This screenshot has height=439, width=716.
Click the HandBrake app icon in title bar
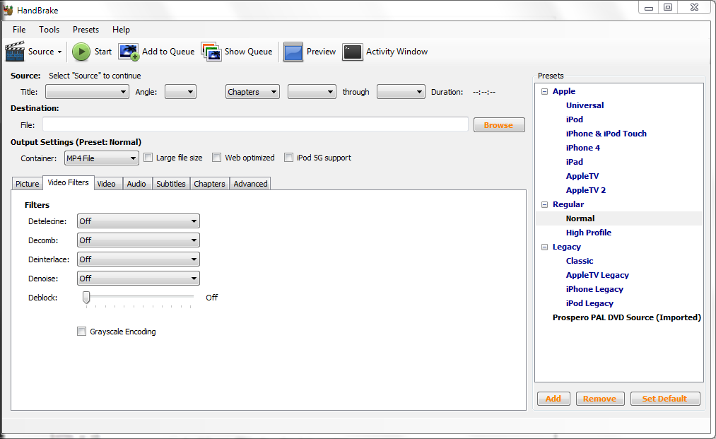(8, 10)
